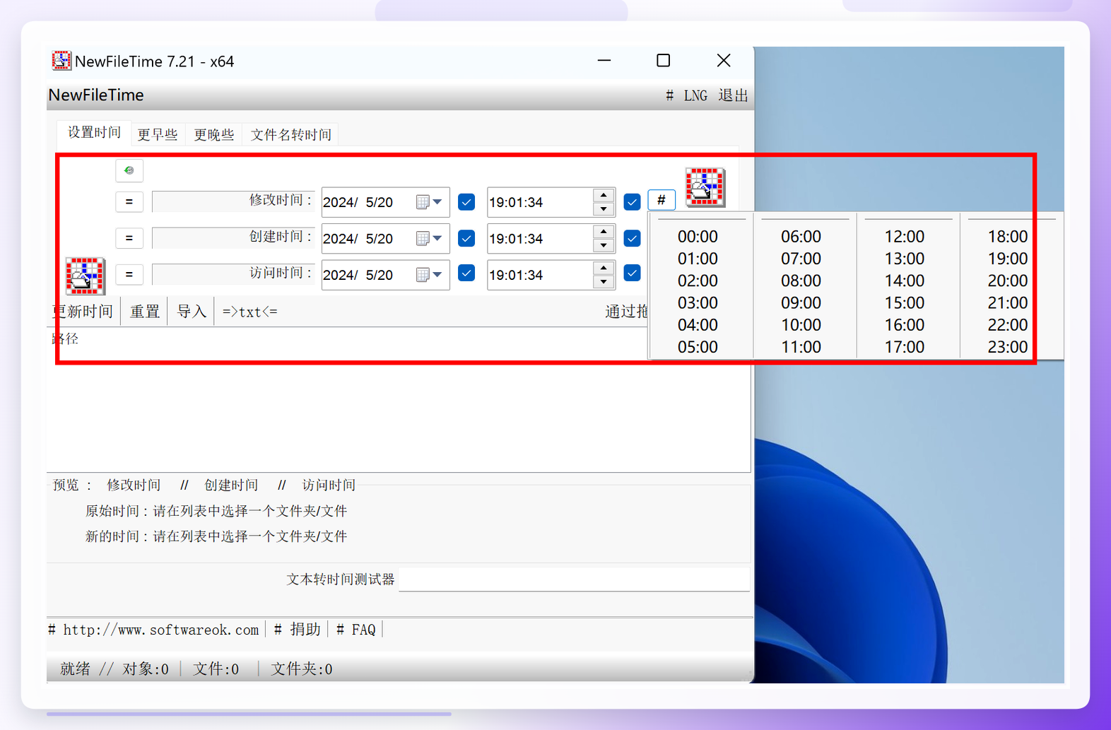Switch to the 更晚些 tab
Viewport: 1111px width, 730px height.
[214, 134]
